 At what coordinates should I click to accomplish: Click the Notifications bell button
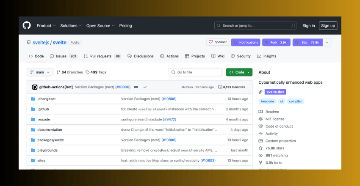click(245, 42)
